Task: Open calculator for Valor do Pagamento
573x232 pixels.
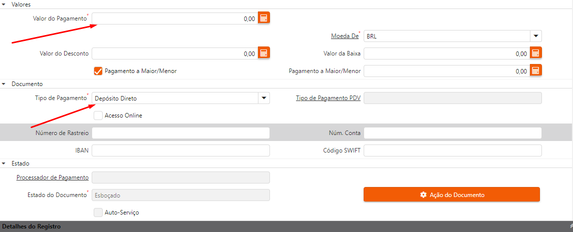Action: [x=264, y=18]
